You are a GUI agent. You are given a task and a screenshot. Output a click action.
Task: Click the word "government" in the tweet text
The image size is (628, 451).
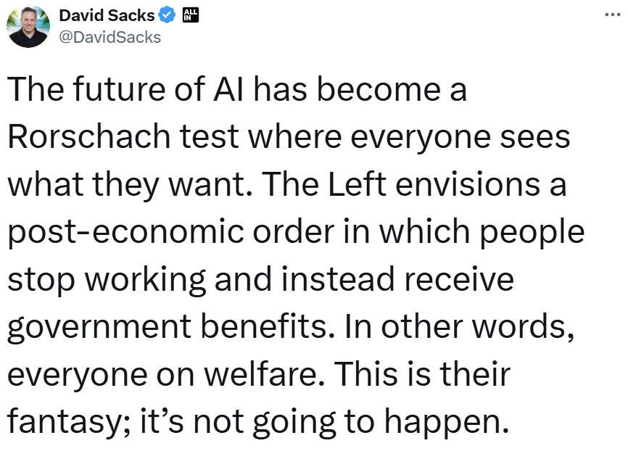tap(99, 328)
